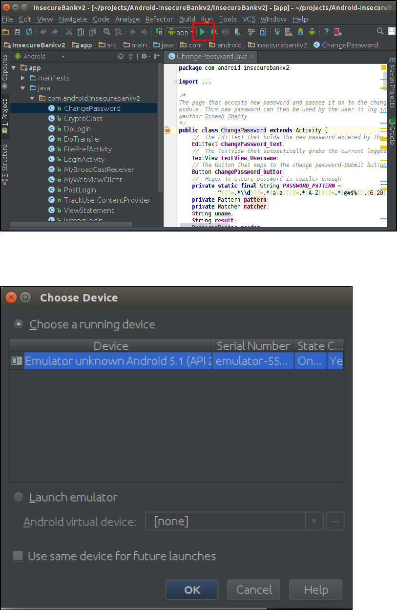Click the Find magnifier toolbar icon

coord(106,32)
